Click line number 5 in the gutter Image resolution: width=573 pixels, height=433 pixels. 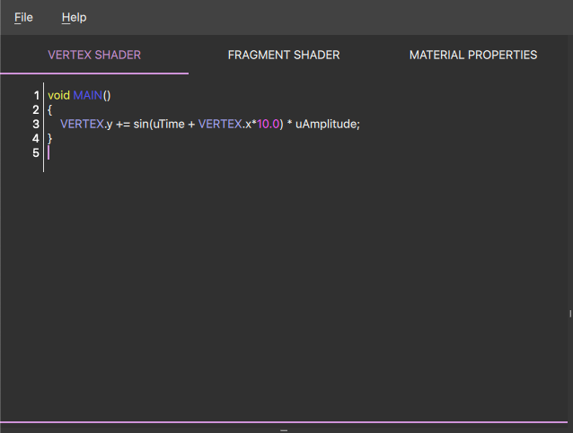[x=36, y=152]
